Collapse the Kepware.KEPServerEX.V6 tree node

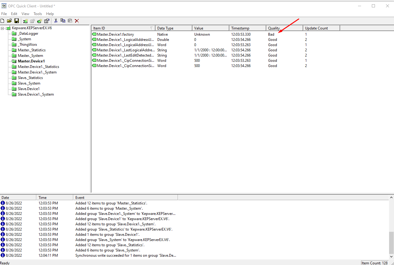(x=2, y=28)
